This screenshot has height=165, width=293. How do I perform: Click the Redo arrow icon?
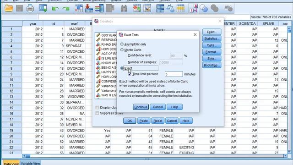(x=66, y=9)
